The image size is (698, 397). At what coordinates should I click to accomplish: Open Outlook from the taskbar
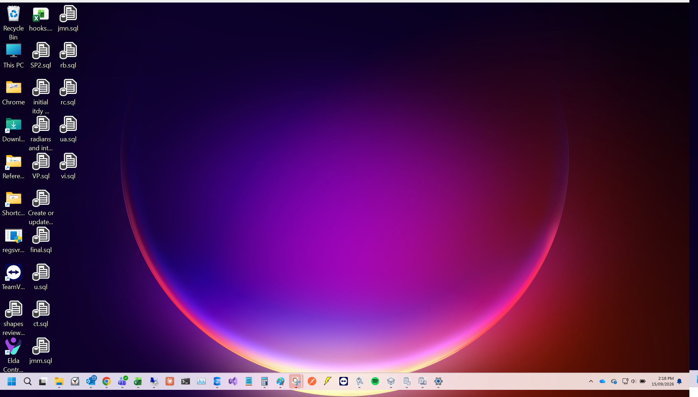91,381
